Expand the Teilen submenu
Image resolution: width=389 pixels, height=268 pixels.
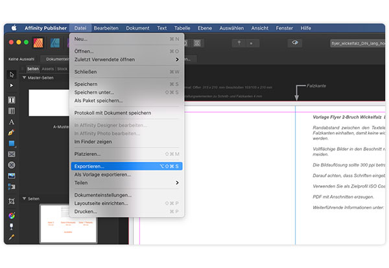(x=126, y=183)
